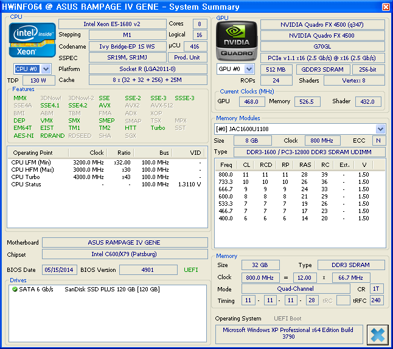
Task: Click the Vertex: 8 shaders value
Action: click(x=354, y=81)
